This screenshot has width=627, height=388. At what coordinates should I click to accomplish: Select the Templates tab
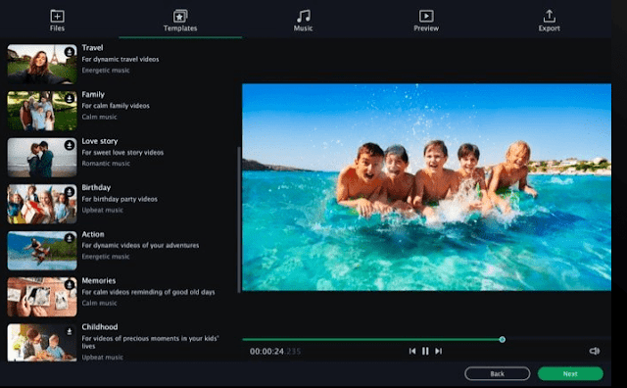(x=180, y=20)
